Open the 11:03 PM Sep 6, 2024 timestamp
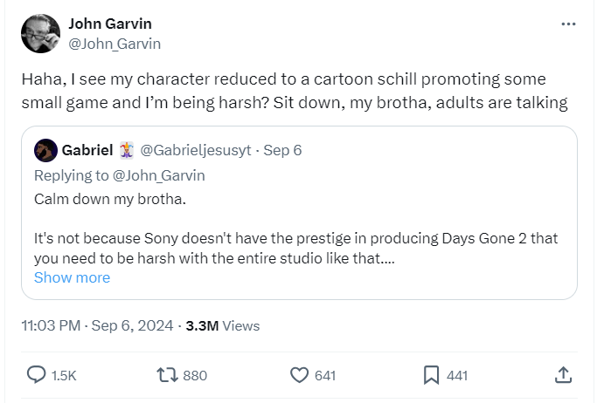The image size is (604, 403). point(96,326)
